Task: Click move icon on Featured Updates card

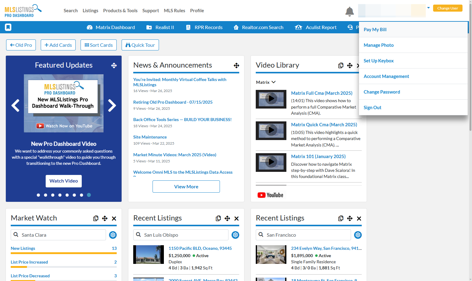Action: coord(114,65)
